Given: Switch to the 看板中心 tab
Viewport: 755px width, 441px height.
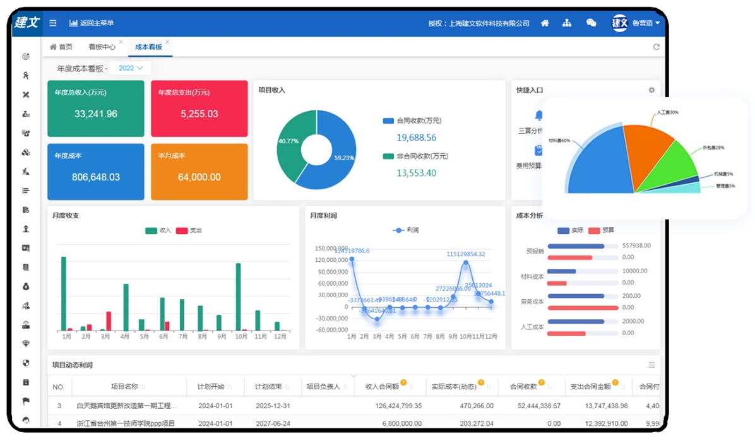Looking at the screenshot, I should (x=102, y=47).
